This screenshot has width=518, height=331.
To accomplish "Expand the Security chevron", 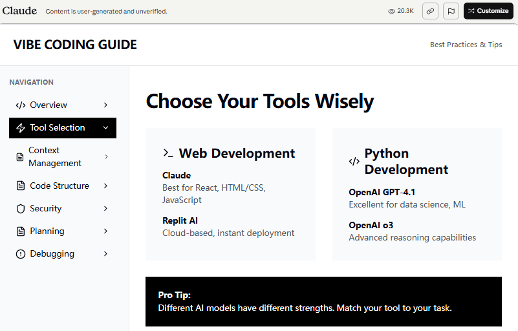I will point(105,208).
